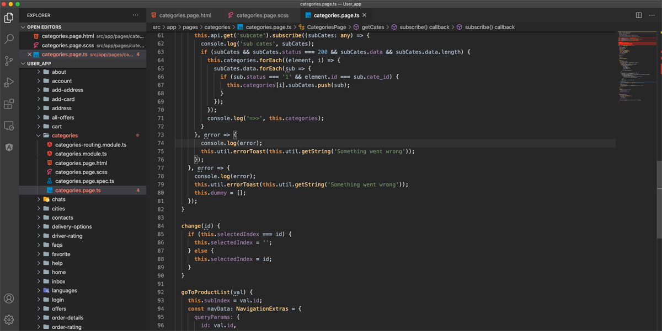Screen dimensions: 662x331
Task: Open the Angular extension icon
Action: point(9,147)
